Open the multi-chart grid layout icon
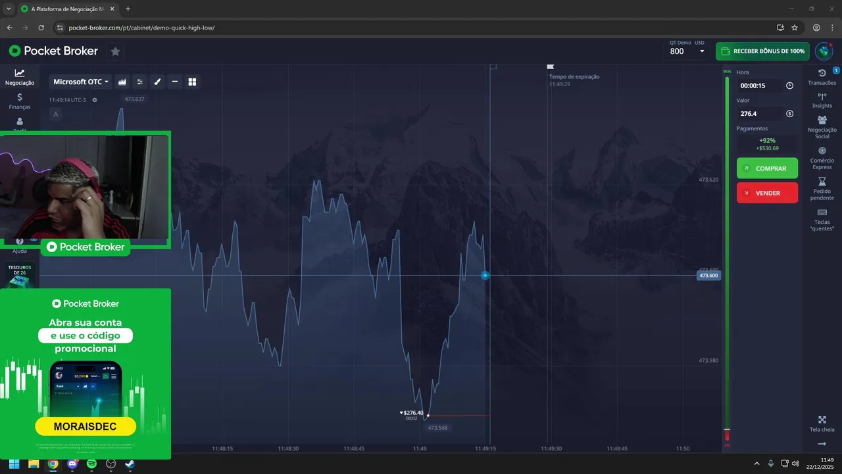 pos(193,82)
